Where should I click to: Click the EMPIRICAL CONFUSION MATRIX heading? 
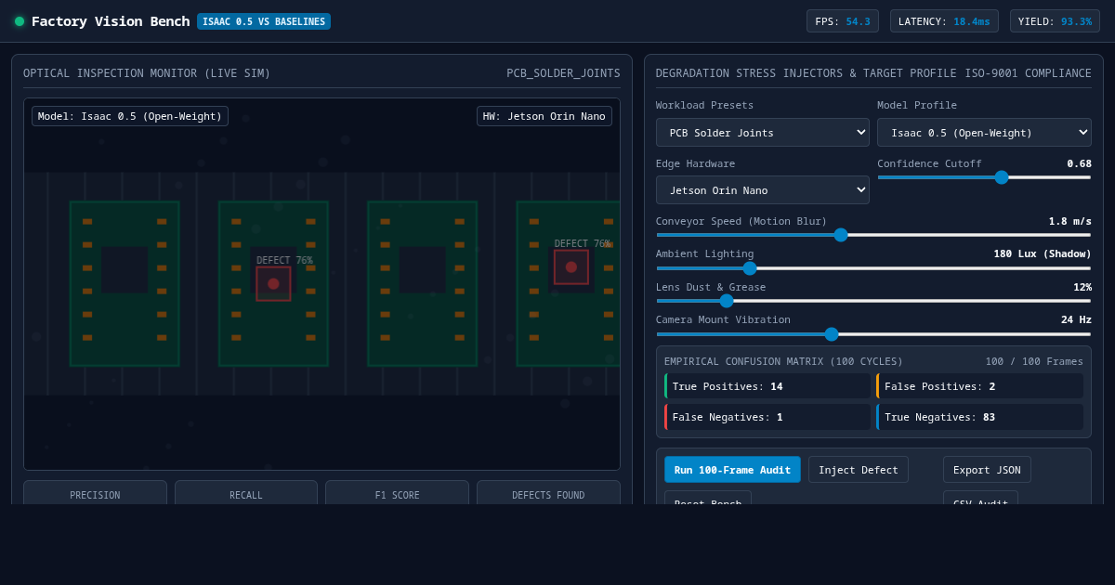point(783,361)
